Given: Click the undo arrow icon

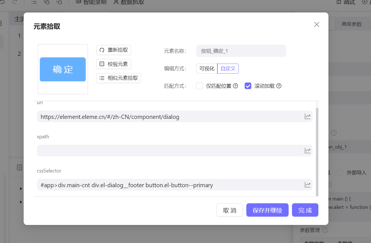Looking at the screenshot, I should [3, 2].
